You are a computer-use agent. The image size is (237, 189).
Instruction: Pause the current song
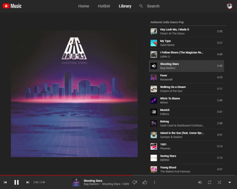16,182
